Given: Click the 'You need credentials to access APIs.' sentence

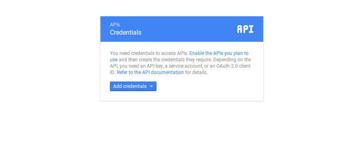Looking at the screenshot, I should (149, 53).
